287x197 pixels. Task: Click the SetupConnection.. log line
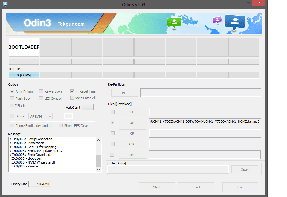click(32, 139)
